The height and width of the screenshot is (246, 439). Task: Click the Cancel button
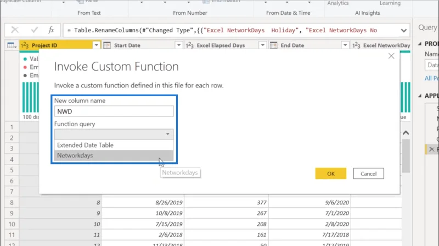[x=368, y=173]
